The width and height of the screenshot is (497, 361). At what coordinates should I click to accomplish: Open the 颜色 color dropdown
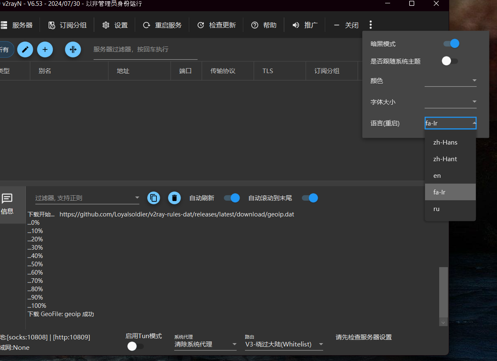pyautogui.click(x=450, y=81)
